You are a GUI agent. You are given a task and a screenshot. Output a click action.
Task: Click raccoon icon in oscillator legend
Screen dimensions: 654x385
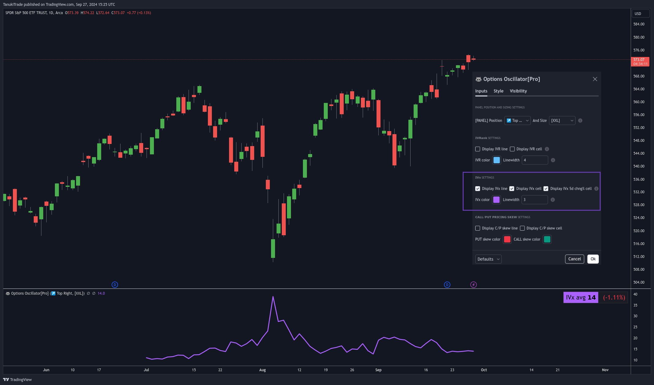point(8,293)
